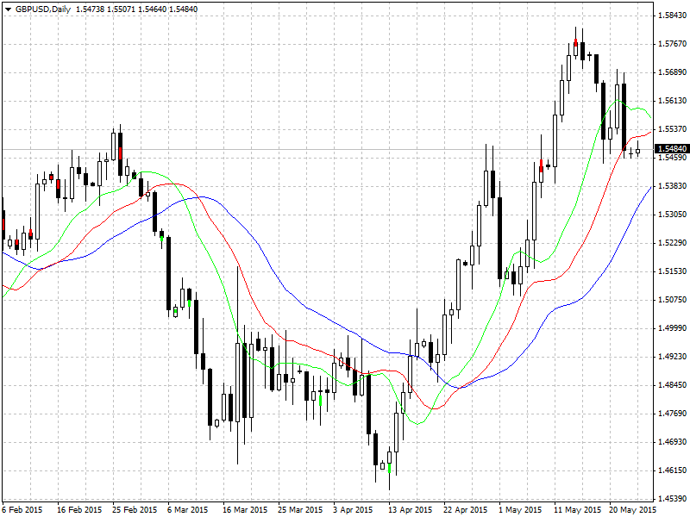Click the green marker inside the late-February candle
Image resolution: width=690 pixels, height=517 pixels.
[x=161, y=238]
